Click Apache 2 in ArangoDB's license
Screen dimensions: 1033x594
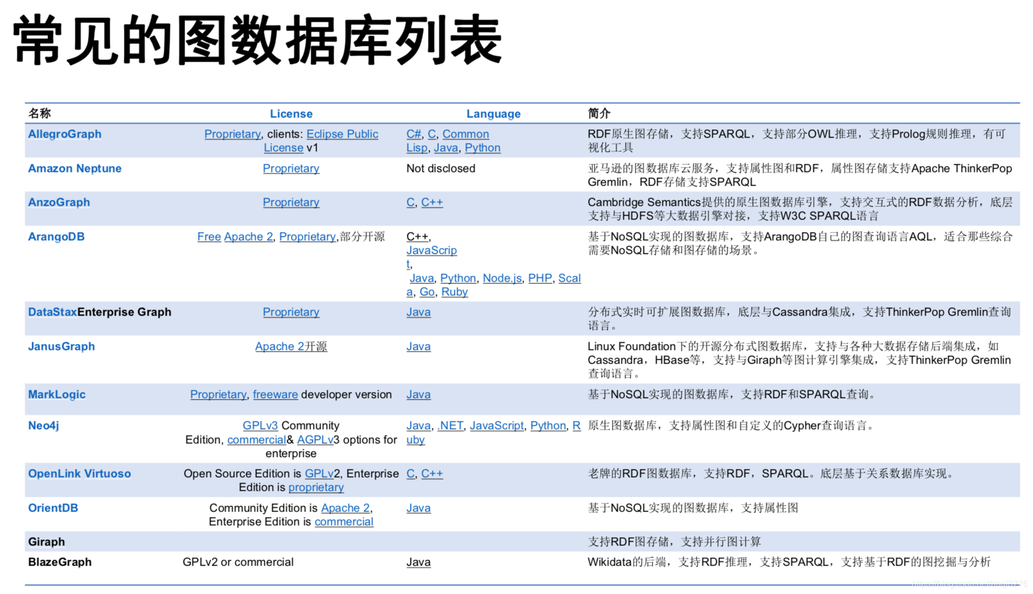coord(248,236)
